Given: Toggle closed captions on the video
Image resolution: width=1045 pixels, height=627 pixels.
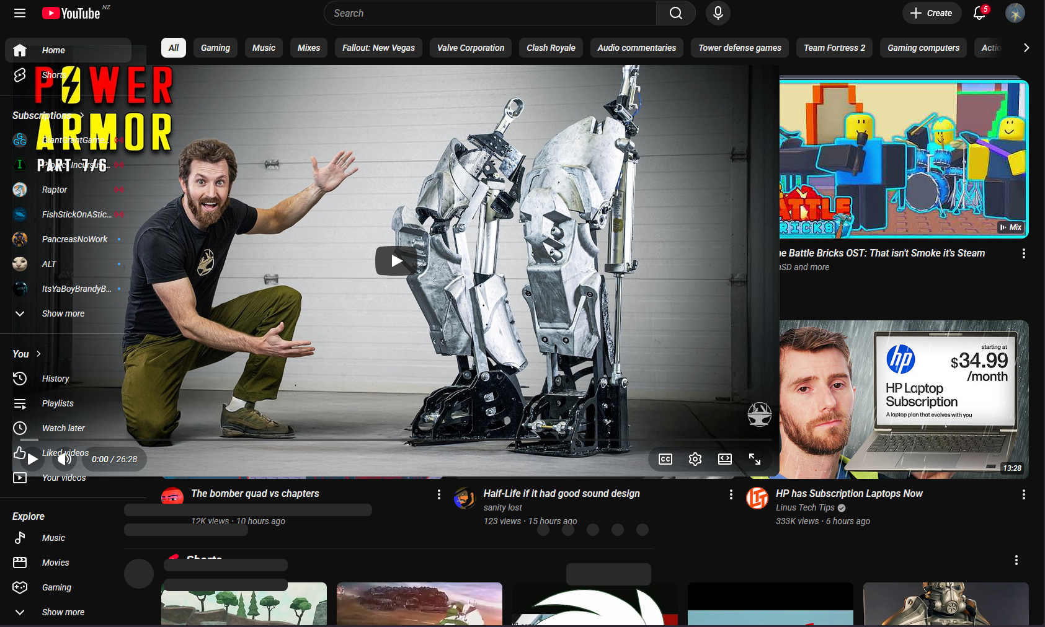Looking at the screenshot, I should click(x=665, y=459).
